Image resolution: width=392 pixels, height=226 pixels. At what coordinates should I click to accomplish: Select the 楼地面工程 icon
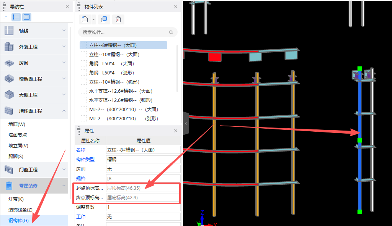pos(8,79)
